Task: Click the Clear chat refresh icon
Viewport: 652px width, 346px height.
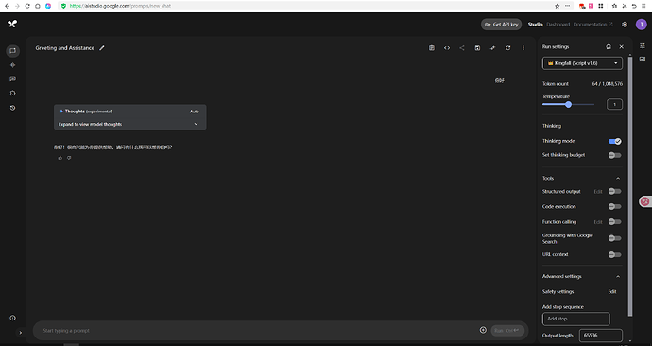Action: pyautogui.click(x=507, y=48)
